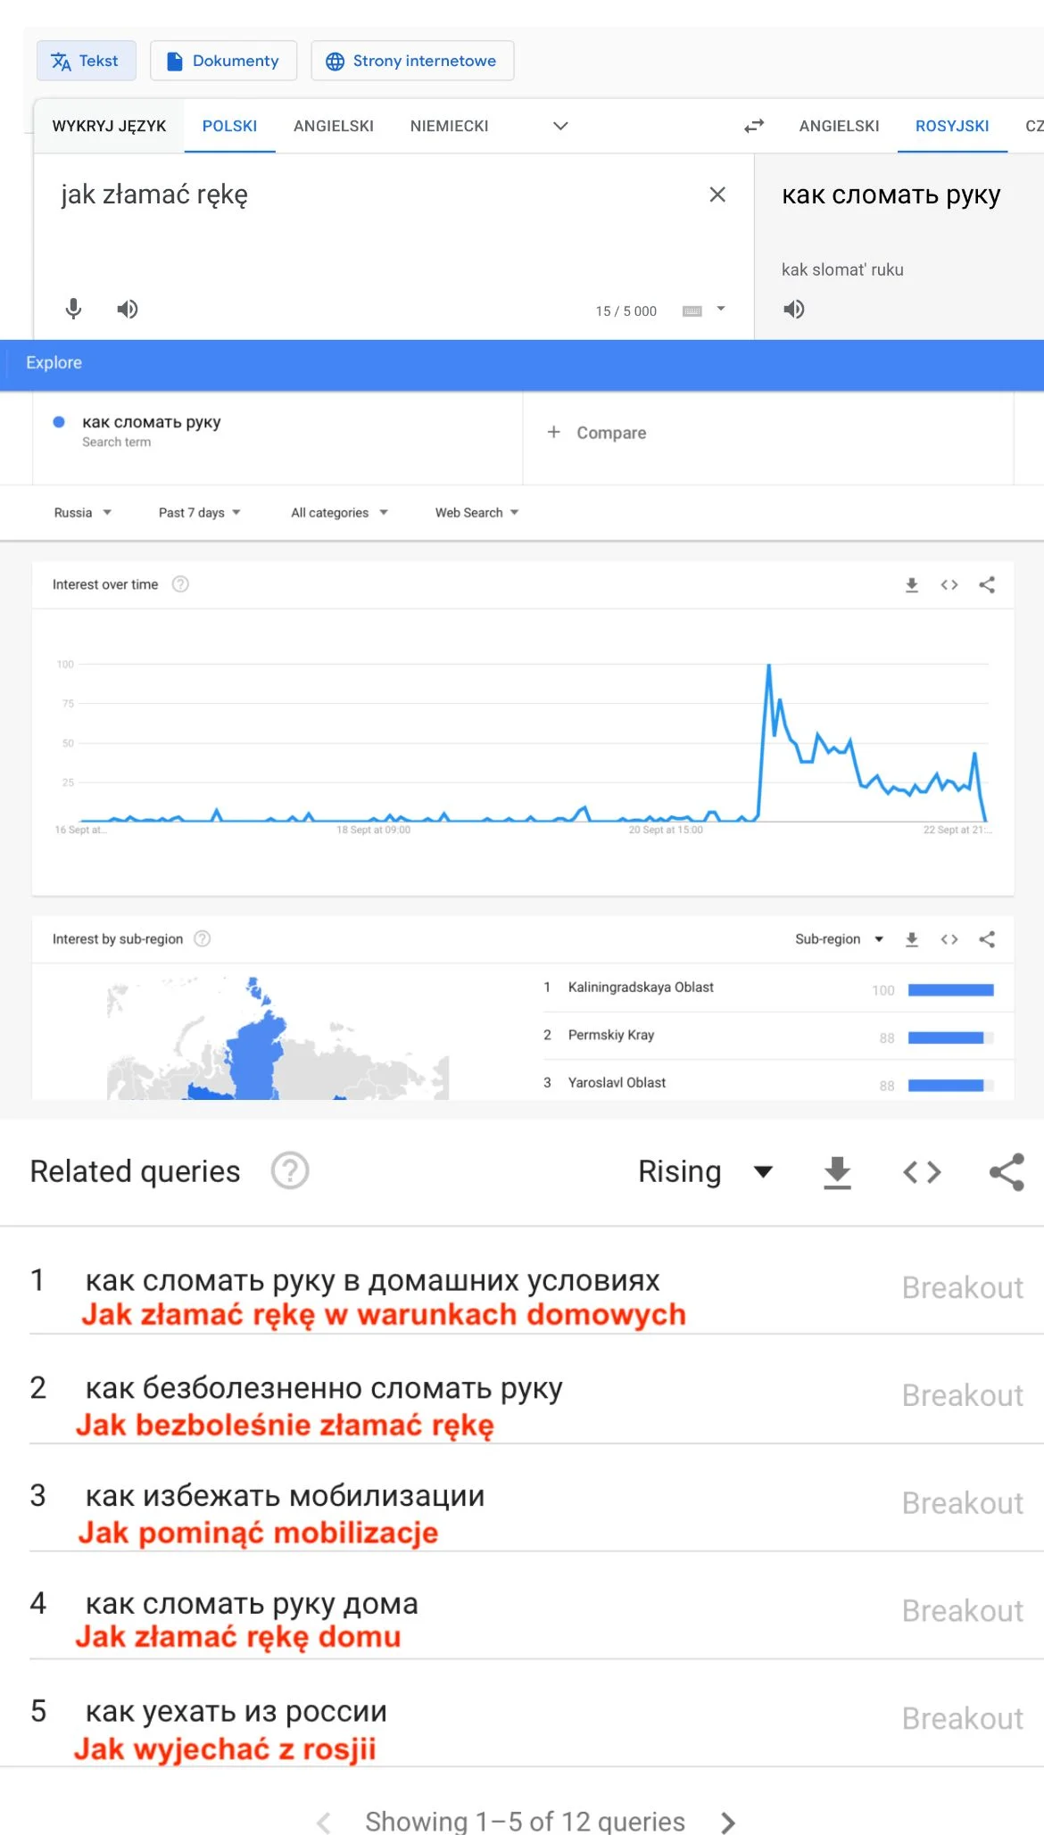This screenshot has height=1835, width=1044.
Task: Clear the source text with X icon
Action: pyautogui.click(x=717, y=194)
